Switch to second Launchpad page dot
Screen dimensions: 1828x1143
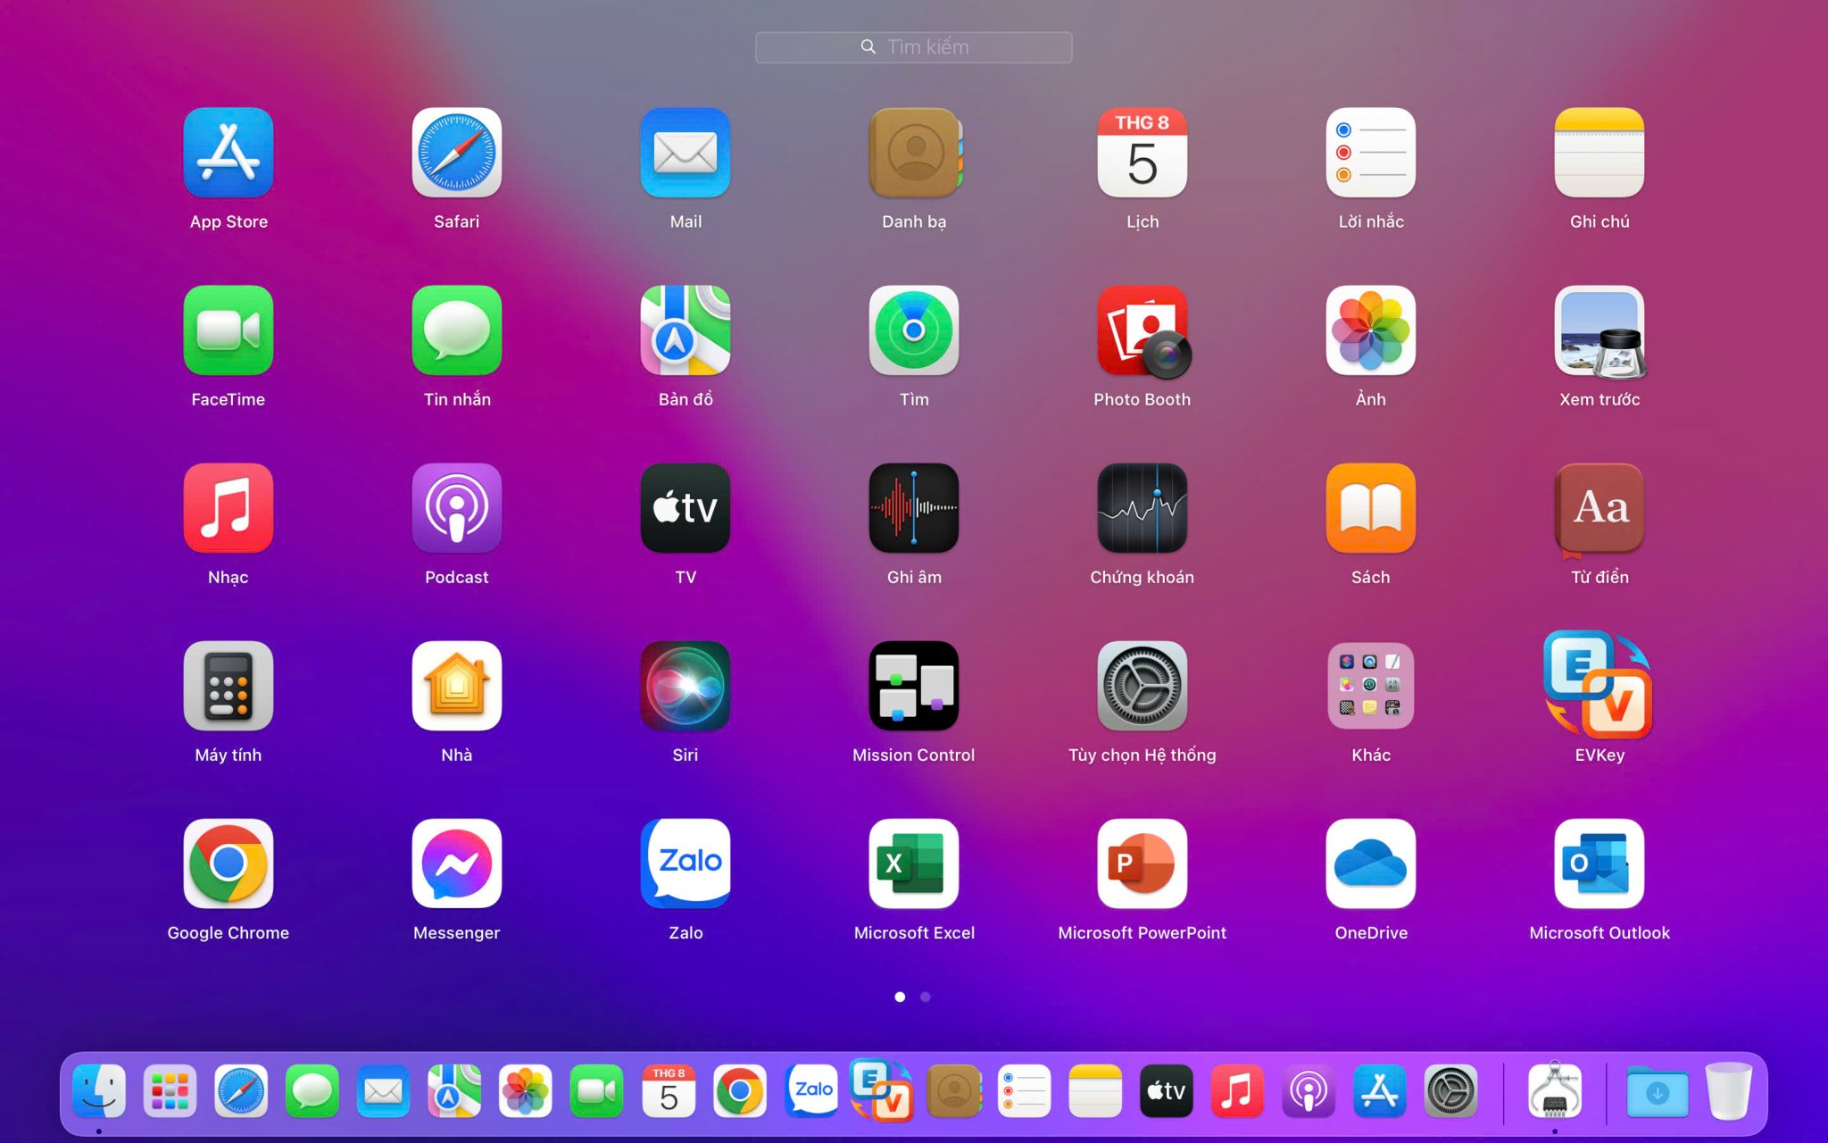coord(926,997)
